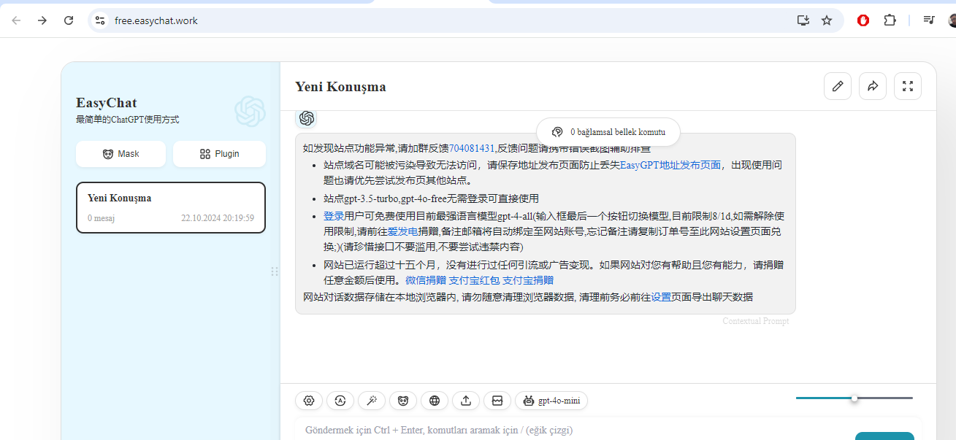Click the 支付宝红包 link
Screen dimensions: 956x440
point(474,280)
